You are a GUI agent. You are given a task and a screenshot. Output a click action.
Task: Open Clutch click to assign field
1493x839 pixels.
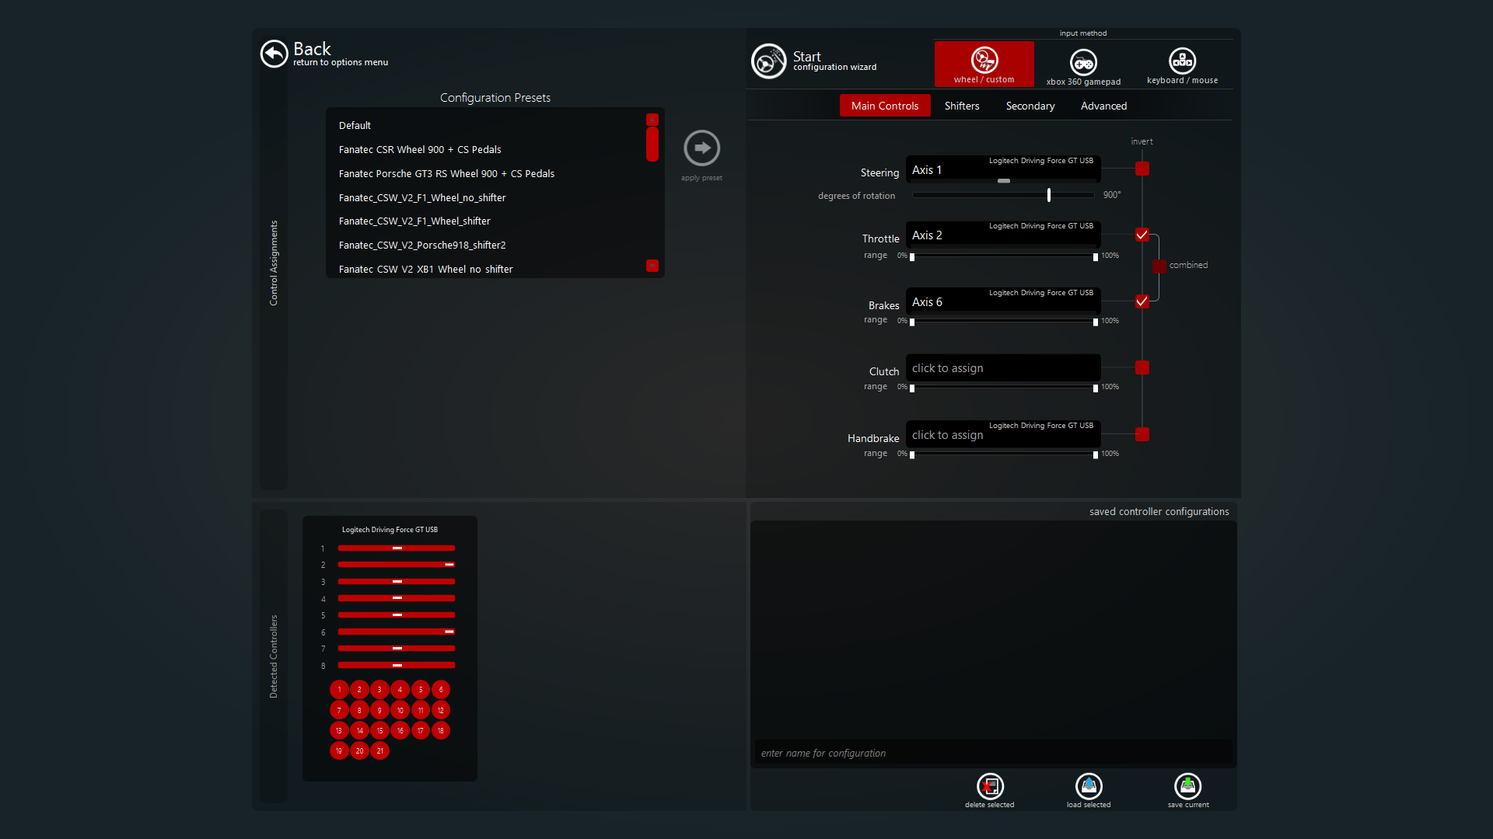point(1002,368)
